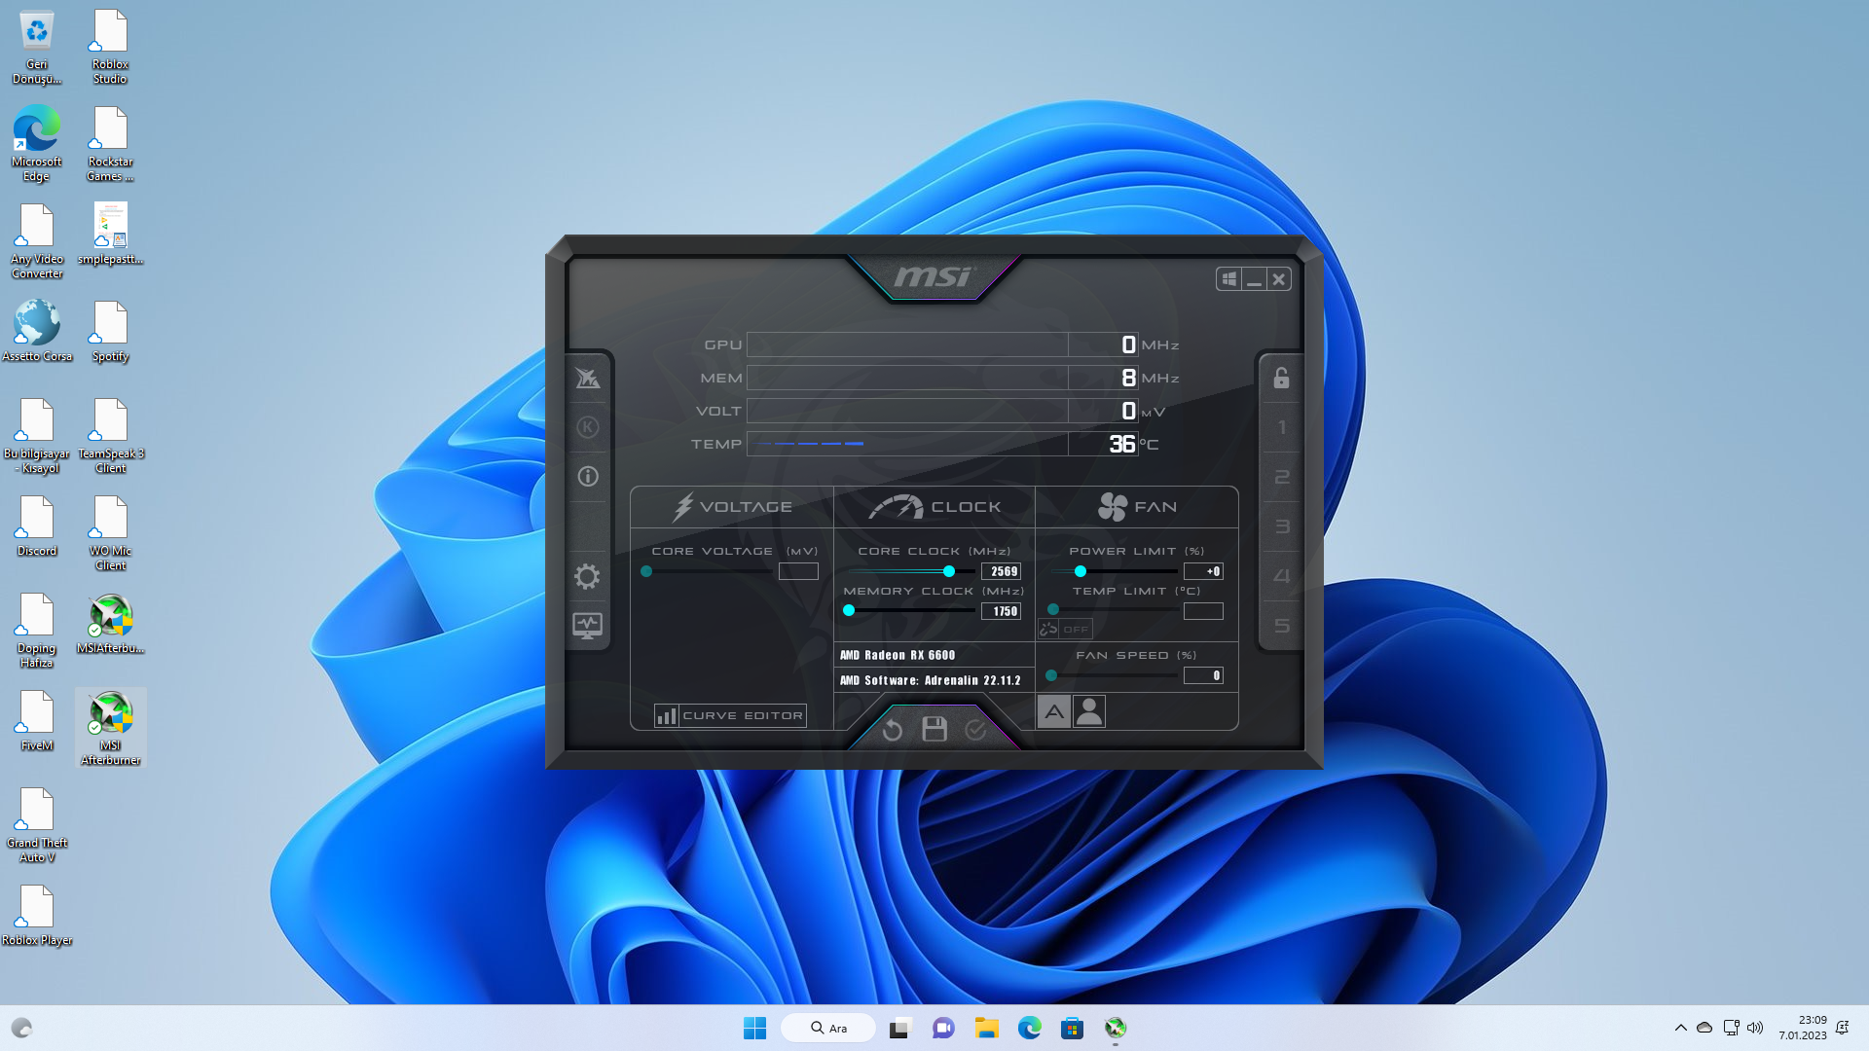
Task: Toggle fan speed Auto mode button
Action: (1053, 712)
